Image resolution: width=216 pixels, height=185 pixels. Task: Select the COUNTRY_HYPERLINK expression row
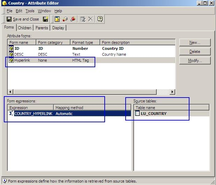[35, 114]
